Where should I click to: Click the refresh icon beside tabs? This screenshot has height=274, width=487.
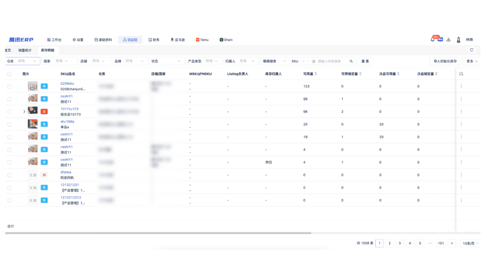(x=472, y=50)
